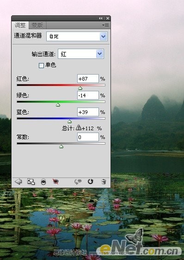Collapse panel with double-arrow icon

[x=101, y=18]
